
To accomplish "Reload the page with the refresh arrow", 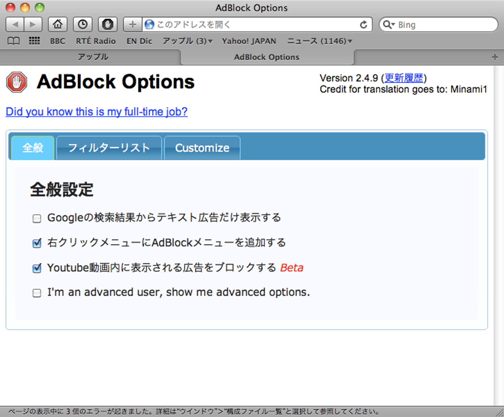I will point(364,24).
